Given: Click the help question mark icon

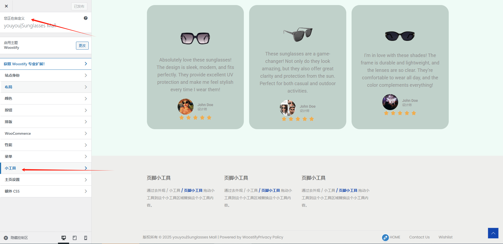Looking at the screenshot, I should [x=86, y=18].
